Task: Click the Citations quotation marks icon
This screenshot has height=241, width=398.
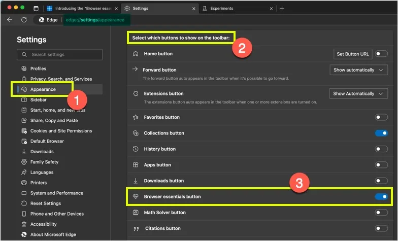Action: pos(136,228)
